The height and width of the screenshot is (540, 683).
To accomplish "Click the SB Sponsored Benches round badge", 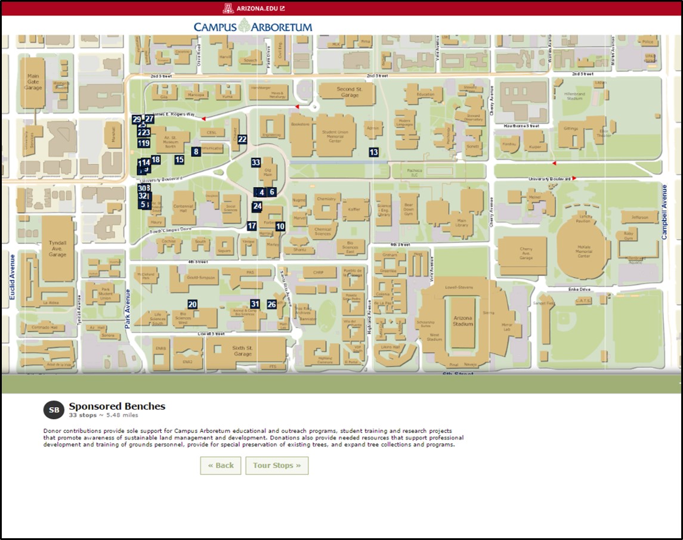I will (x=54, y=410).
